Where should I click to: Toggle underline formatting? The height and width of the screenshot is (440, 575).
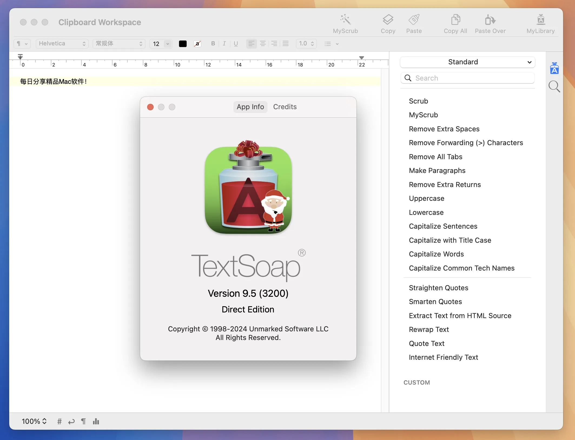(x=236, y=44)
